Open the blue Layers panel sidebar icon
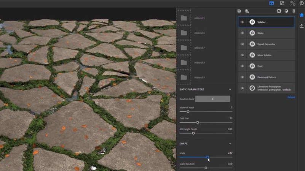 point(302,15)
